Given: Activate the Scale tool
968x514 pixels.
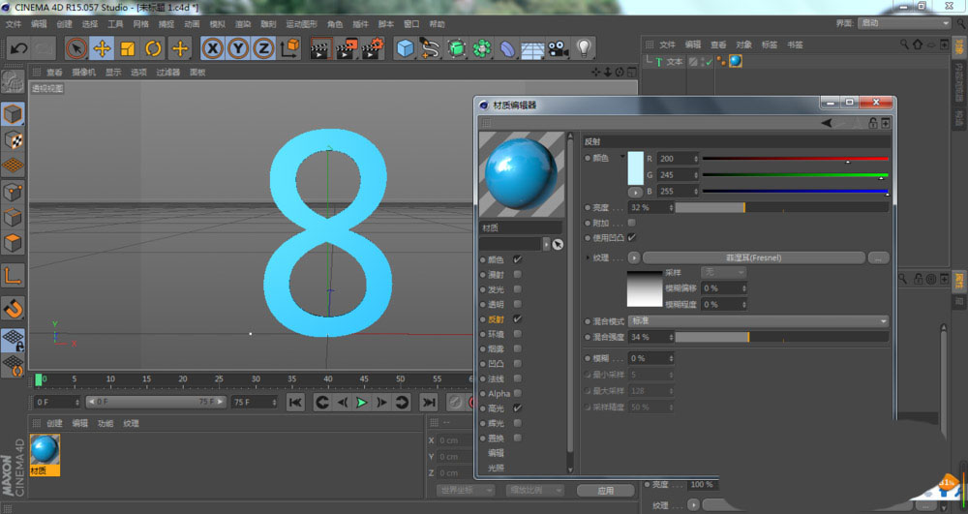Looking at the screenshot, I should [128, 48].
